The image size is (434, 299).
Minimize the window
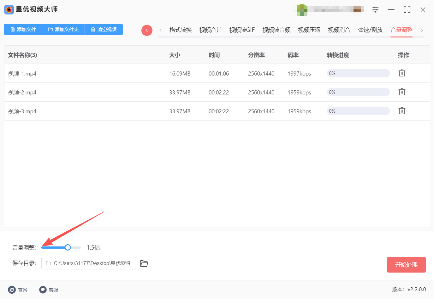pyautogui.click(x=391, y=10)
